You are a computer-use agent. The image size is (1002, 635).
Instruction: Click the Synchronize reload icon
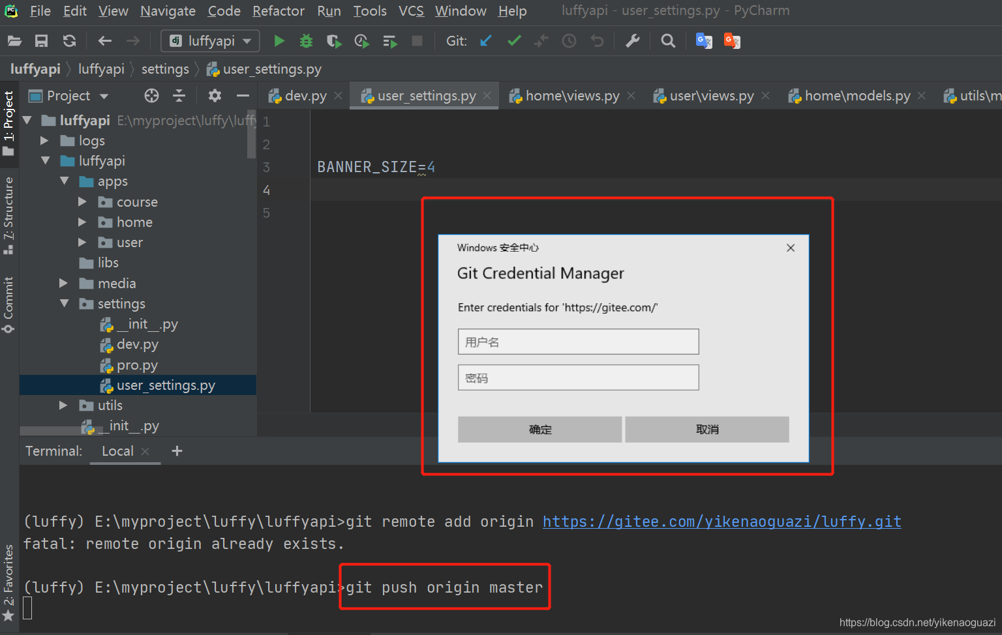point(69,41)
